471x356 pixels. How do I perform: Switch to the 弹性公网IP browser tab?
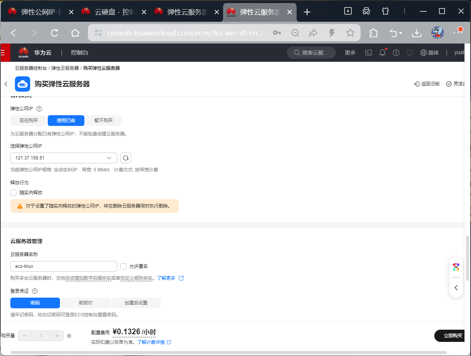(x=40, y=12)
